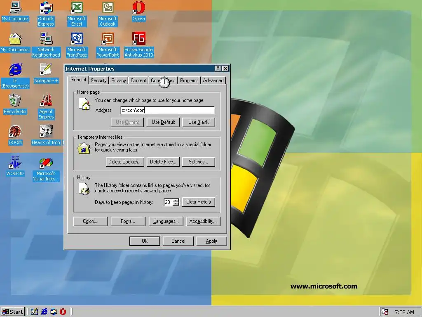Select the Opera desktop shortcut
Screen dimensions: 422x317
138,11
